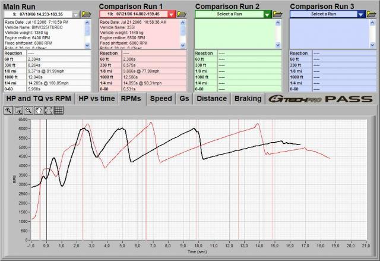380x261 pixels.
Task: Select the zoom-to-box selection tool
Action: click(x=18, y=111)
